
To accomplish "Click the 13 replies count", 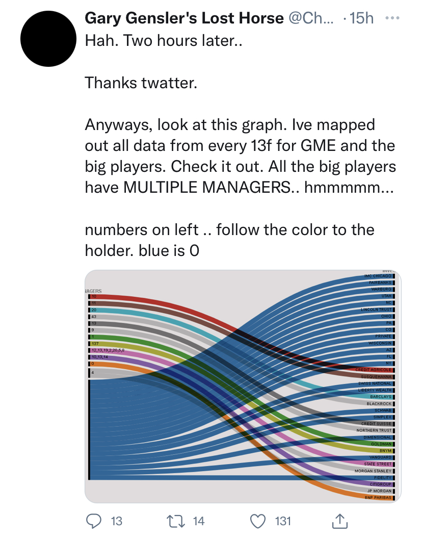I will coord(116,521).
